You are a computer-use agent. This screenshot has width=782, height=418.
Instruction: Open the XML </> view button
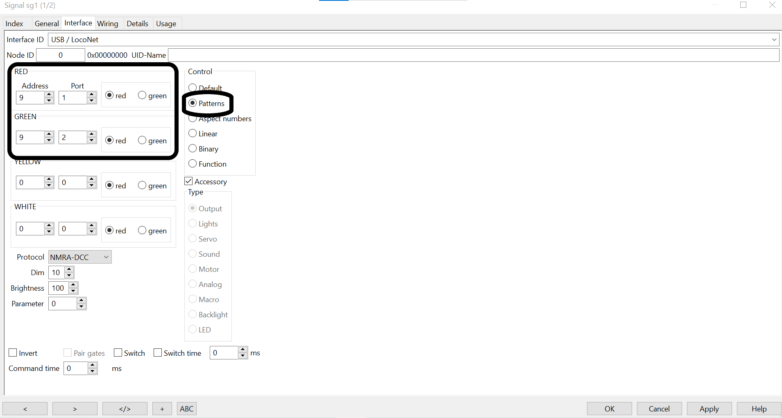(x=125, y=409)
